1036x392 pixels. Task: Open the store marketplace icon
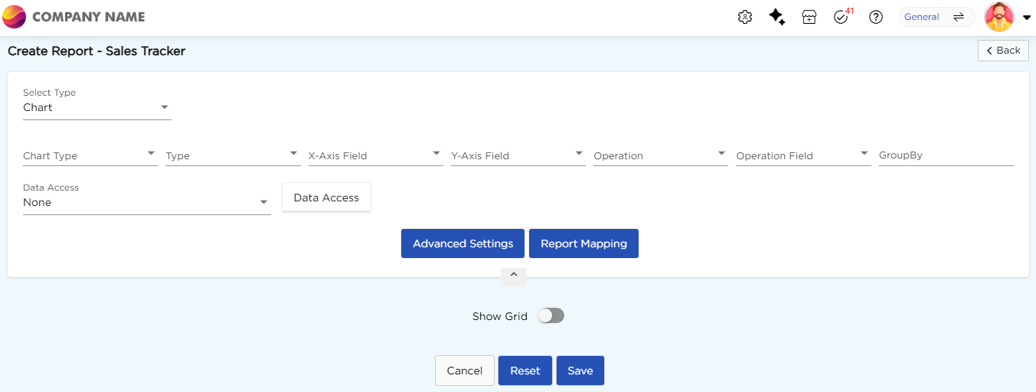tap(809, 17)
